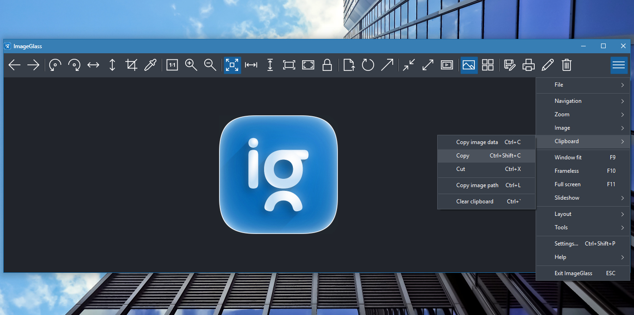Screen dimensions: 634x315
Task: Scale the image to width
Action: (x=251, y=65)
